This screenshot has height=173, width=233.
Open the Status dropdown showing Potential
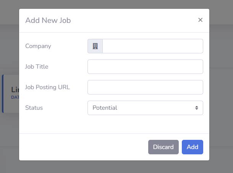coord(145,108)
